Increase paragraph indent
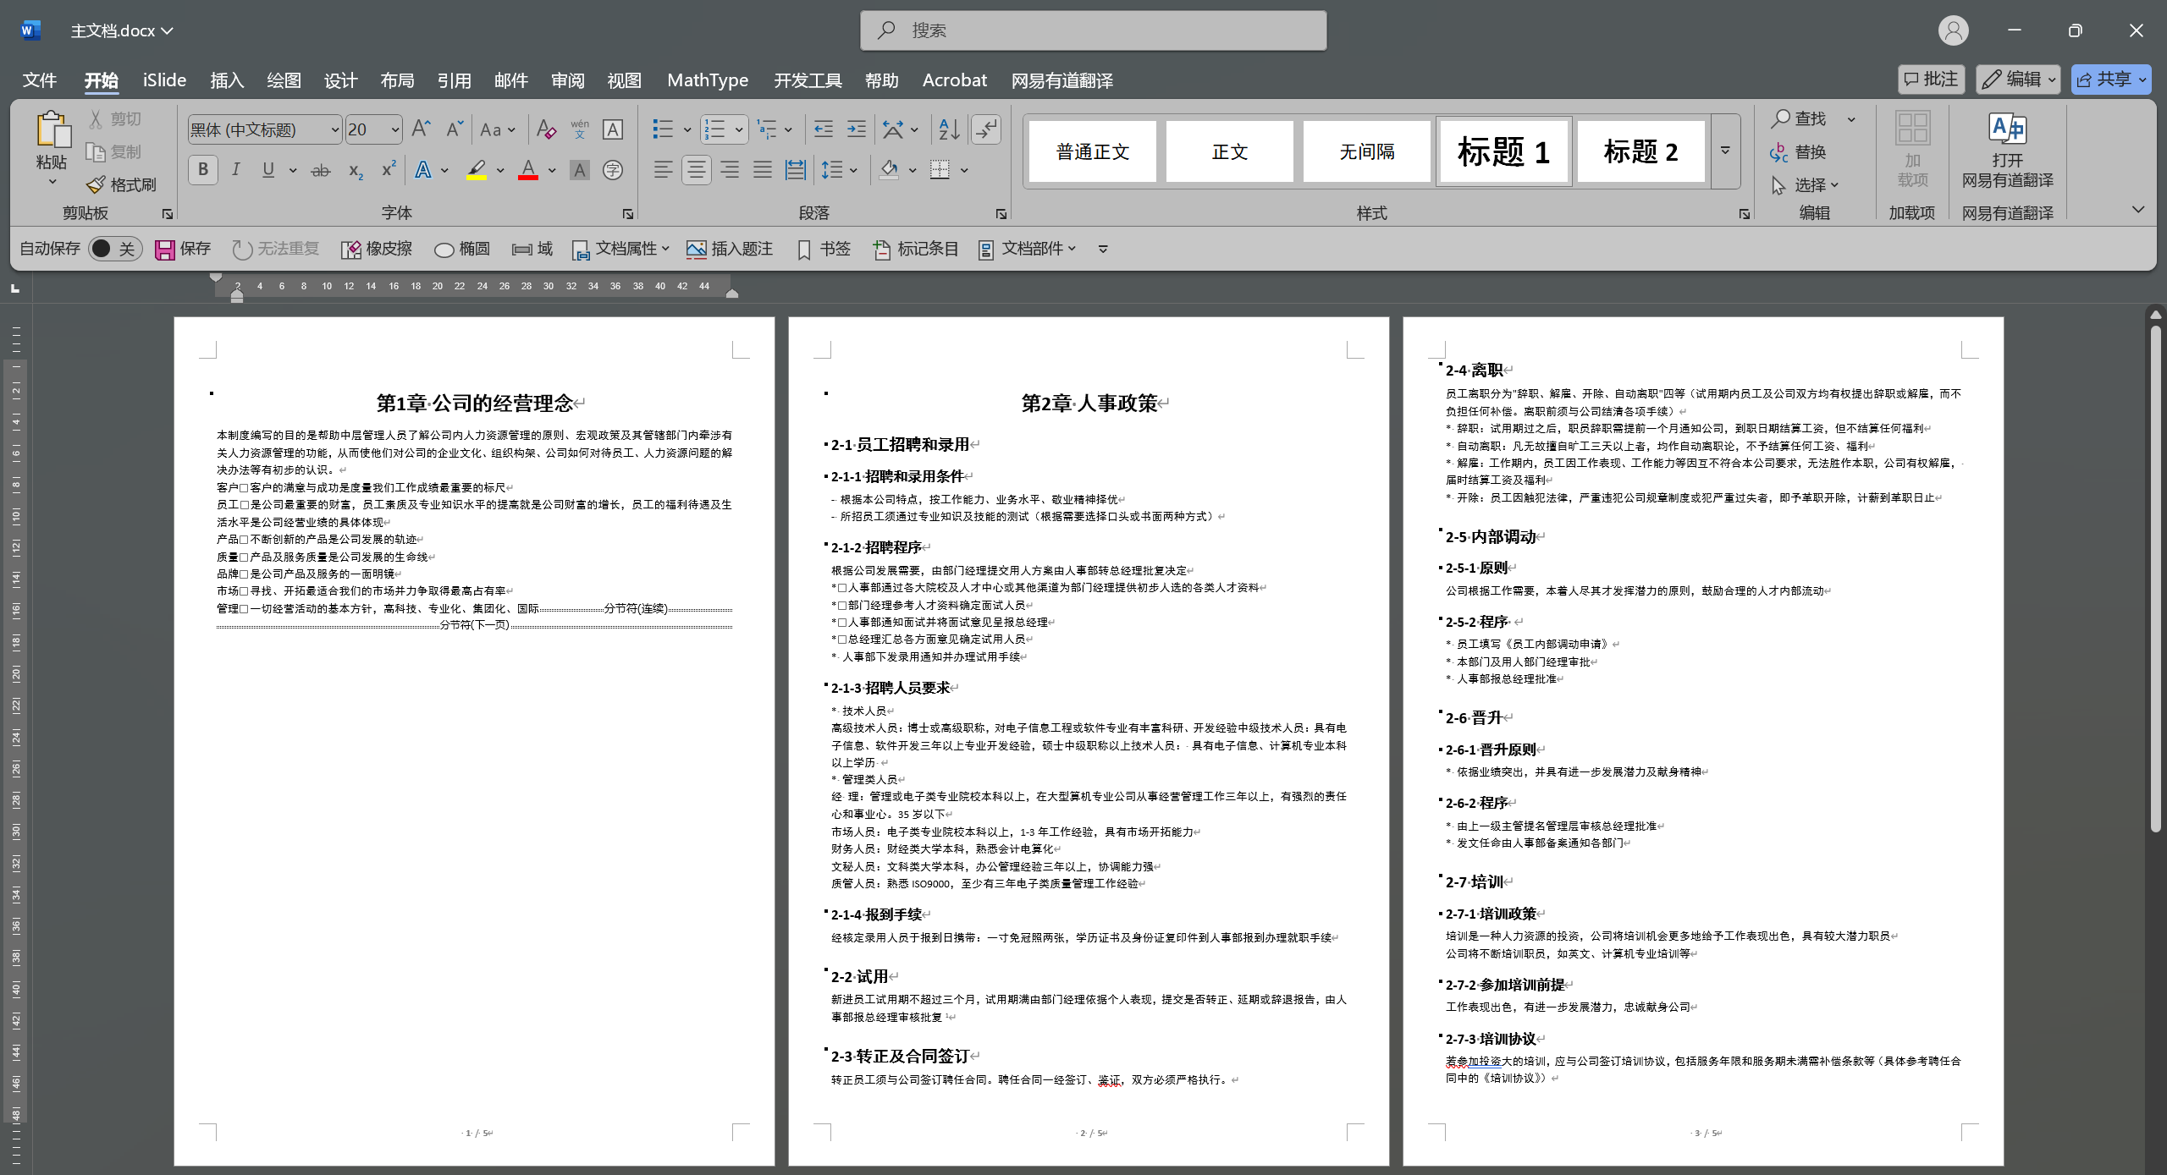 pos(857,129)
